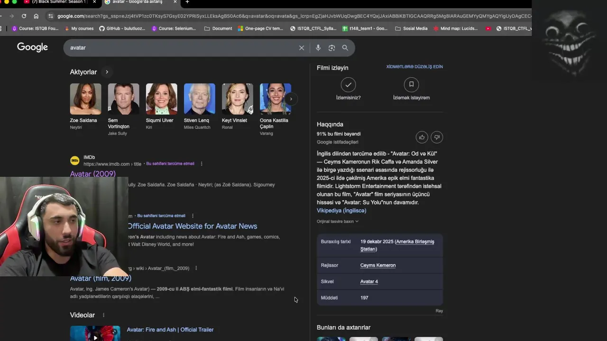The width and height of the screenshot is (607, 341).
Task: Open YouTube bookmark icon
Action: pos(488,28)
